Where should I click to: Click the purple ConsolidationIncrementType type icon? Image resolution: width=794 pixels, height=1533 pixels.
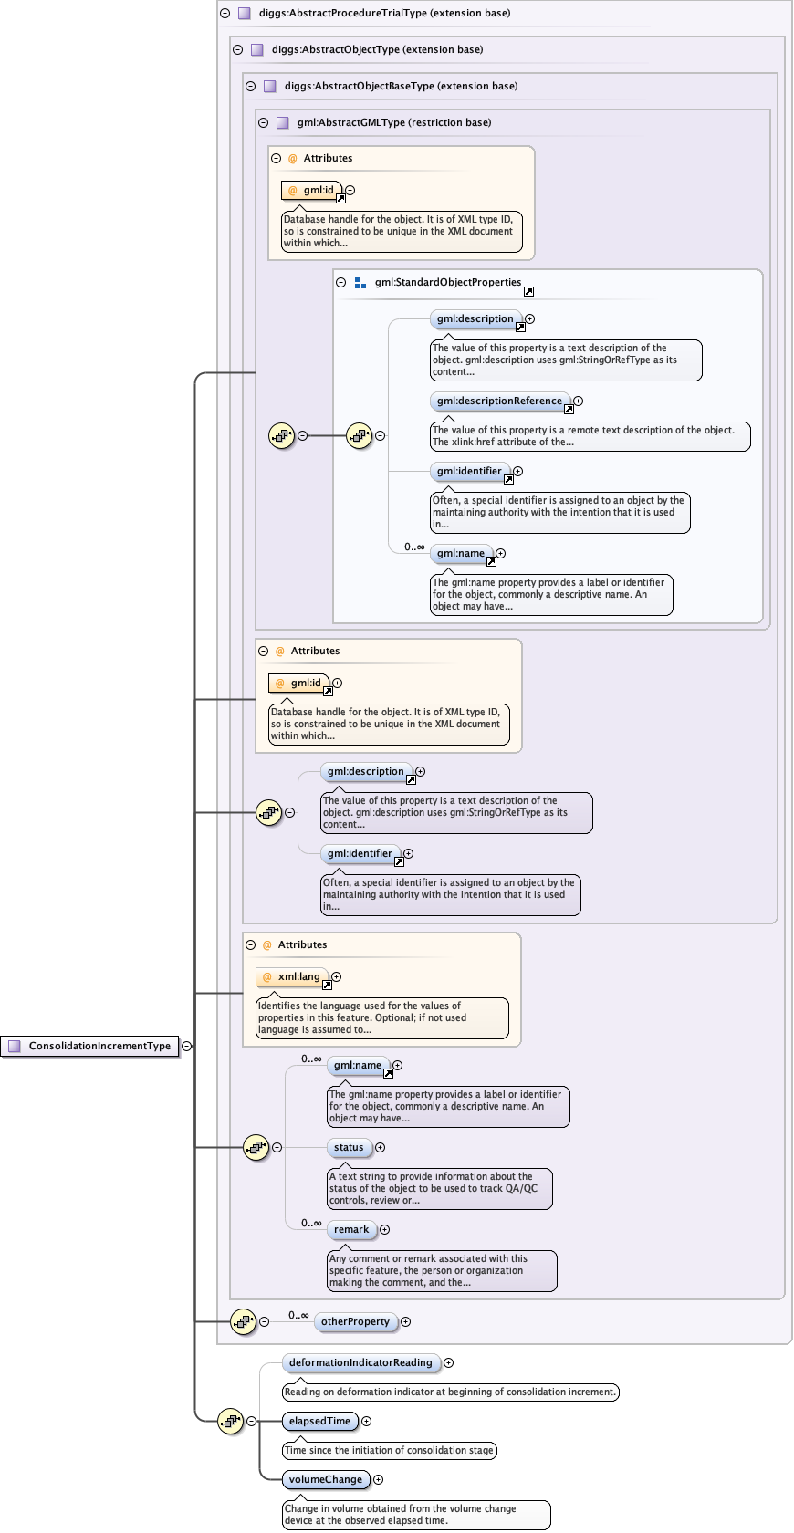[14, 1047]
